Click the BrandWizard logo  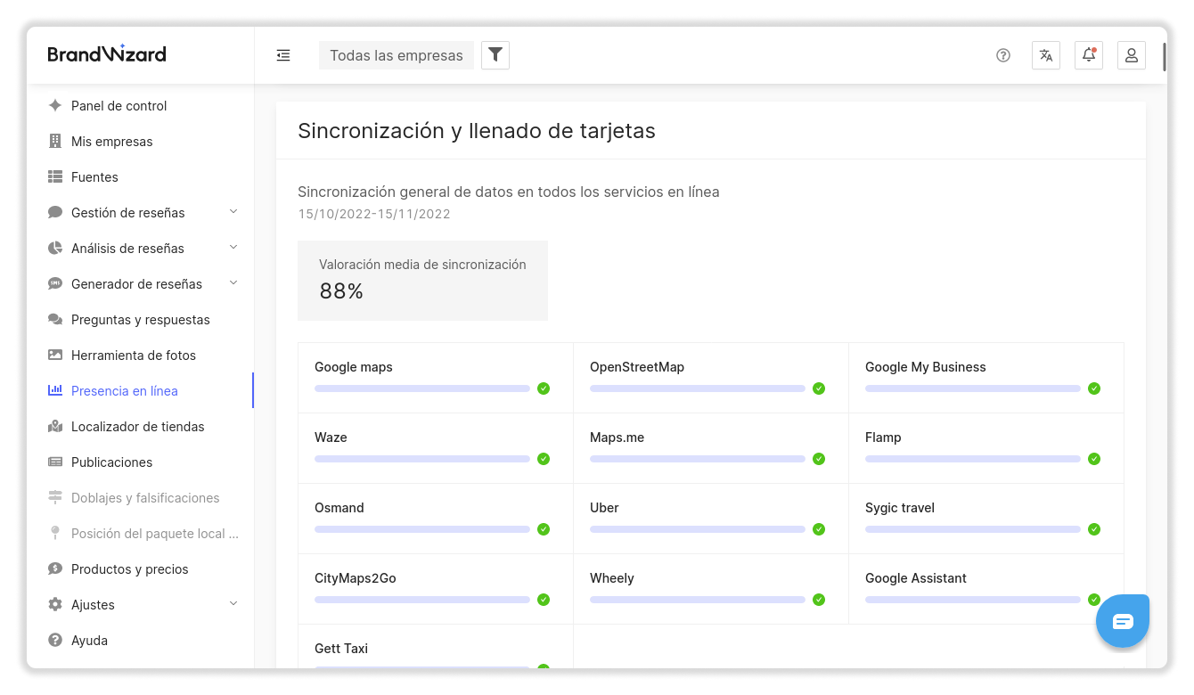[107, 54]
